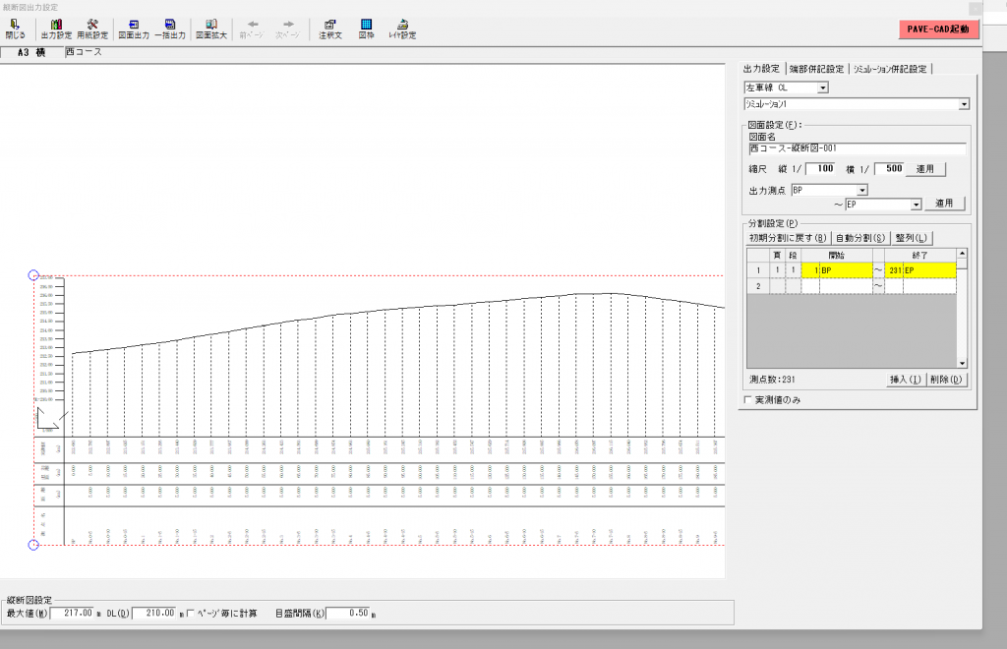This screenshot has height=649, width=1007.
Task: Select row 2 header in split table
Action: (x=758, y=286)
